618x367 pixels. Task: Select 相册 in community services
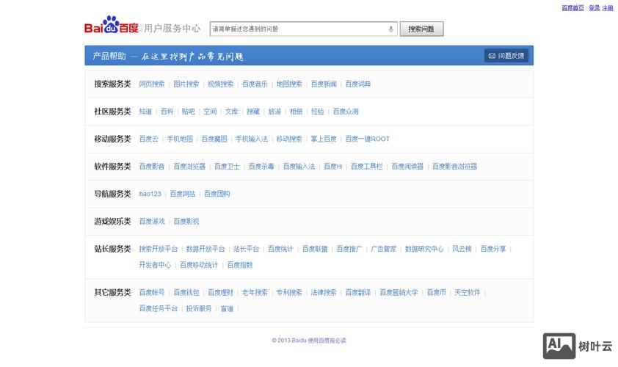296,112
